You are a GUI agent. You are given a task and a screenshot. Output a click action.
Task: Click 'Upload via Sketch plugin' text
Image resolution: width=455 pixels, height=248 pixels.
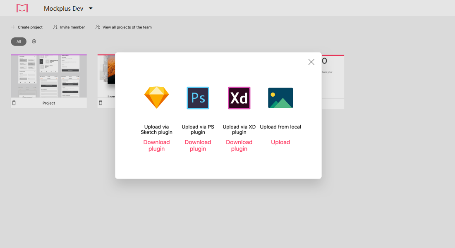(x=157, y=130)
